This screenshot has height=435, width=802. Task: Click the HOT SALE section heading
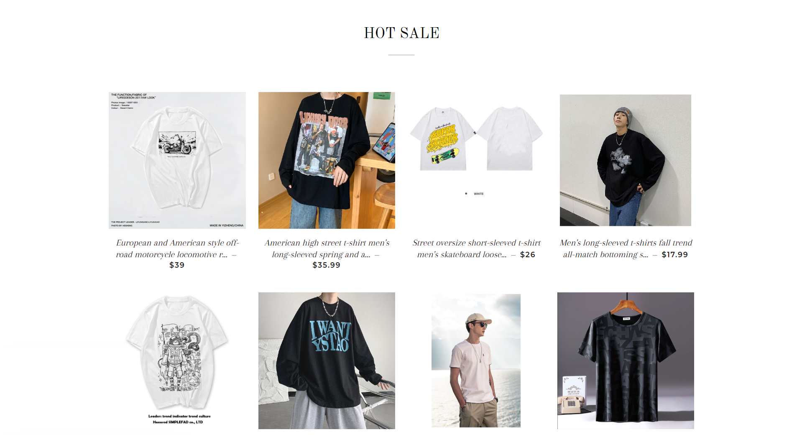point(401,33)
